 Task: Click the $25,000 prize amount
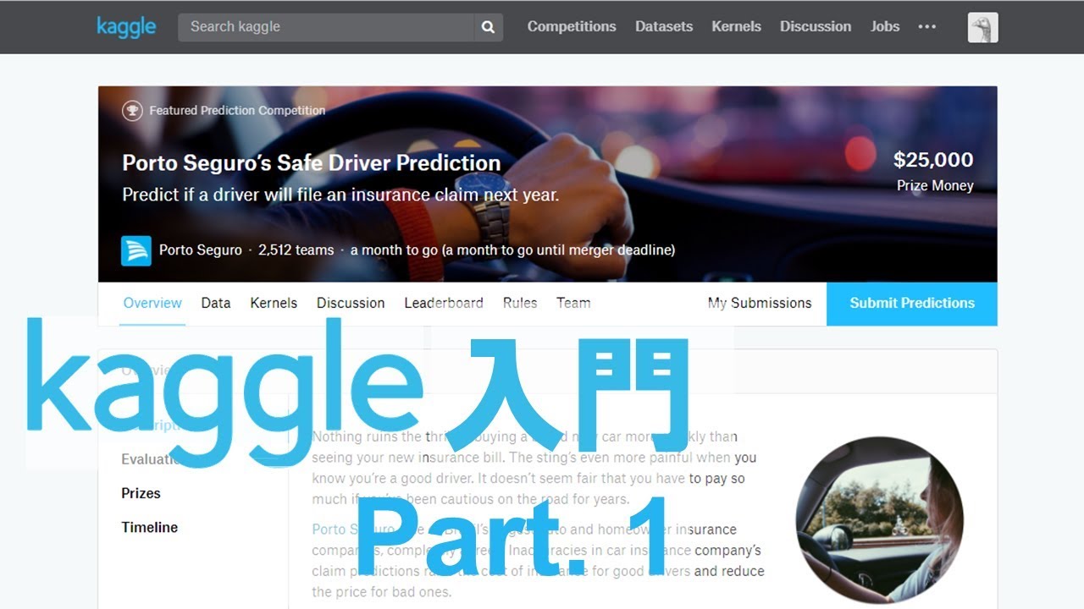tap(933, 160)
